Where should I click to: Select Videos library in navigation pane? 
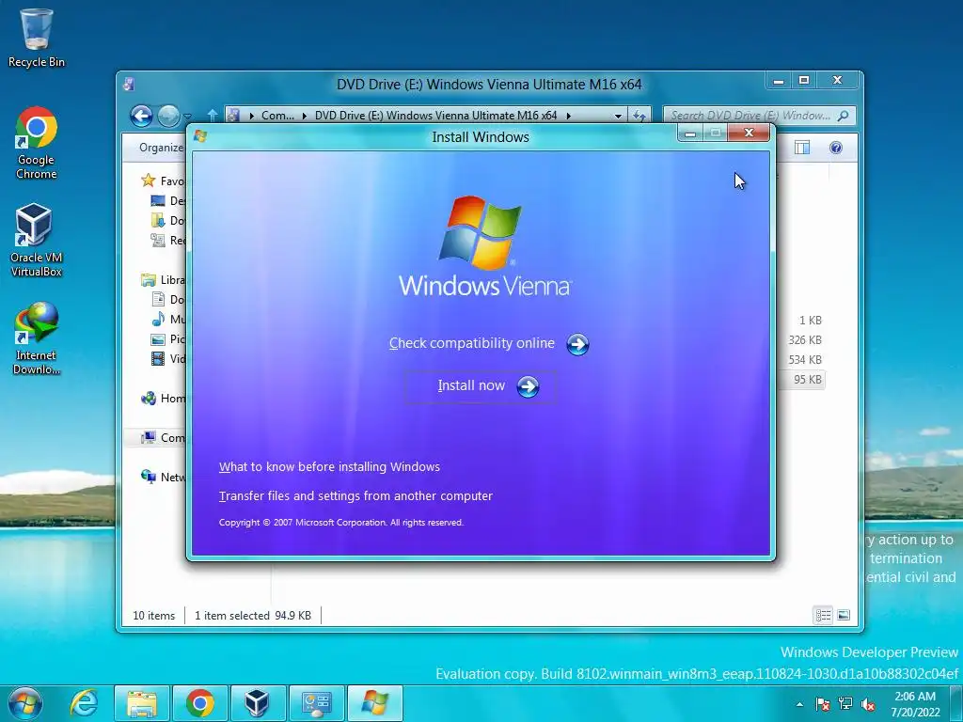(167, 358)
